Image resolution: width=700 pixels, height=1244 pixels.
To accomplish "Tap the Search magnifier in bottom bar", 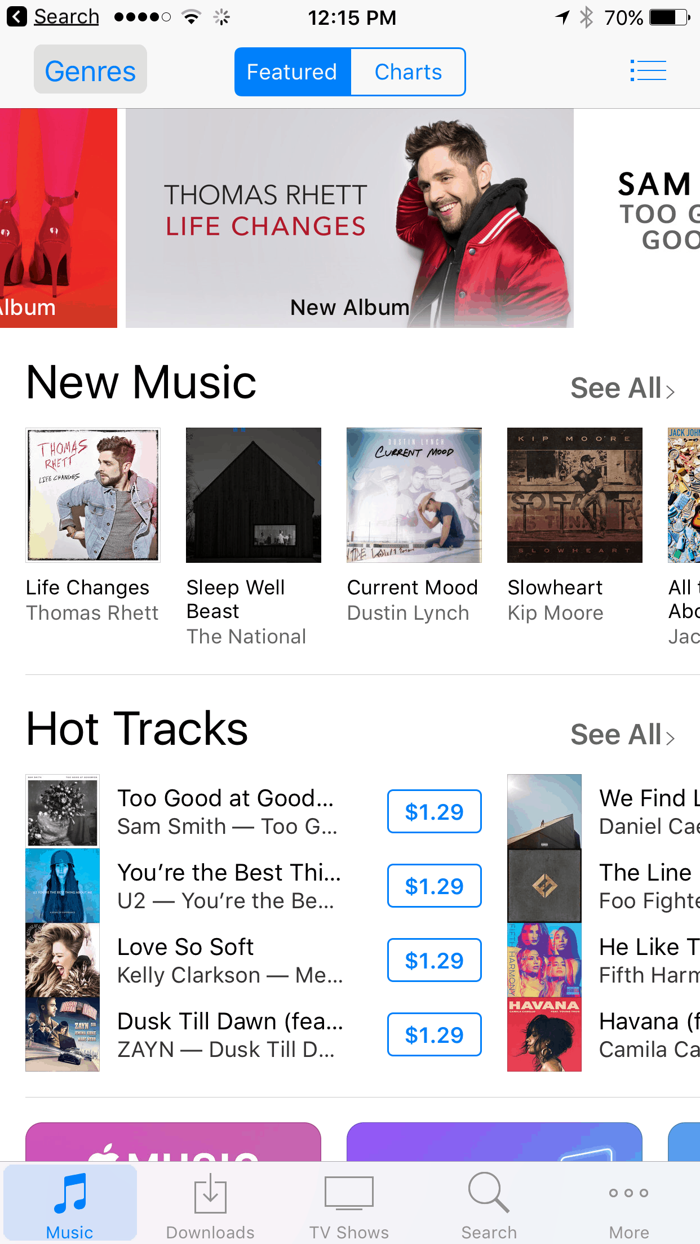I will click(x=489, y=1193).
